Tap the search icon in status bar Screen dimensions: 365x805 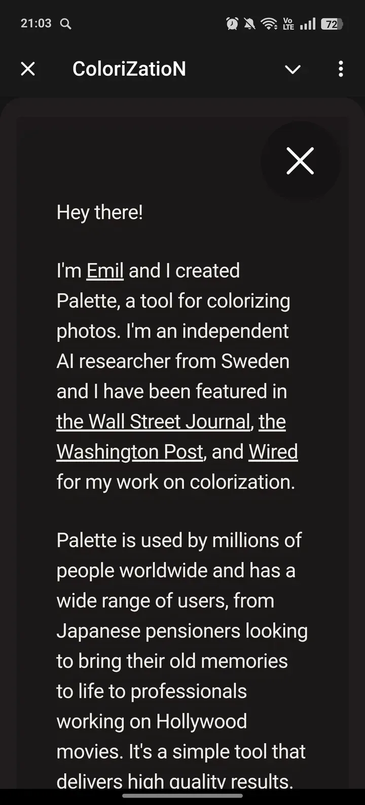[65, 23]
